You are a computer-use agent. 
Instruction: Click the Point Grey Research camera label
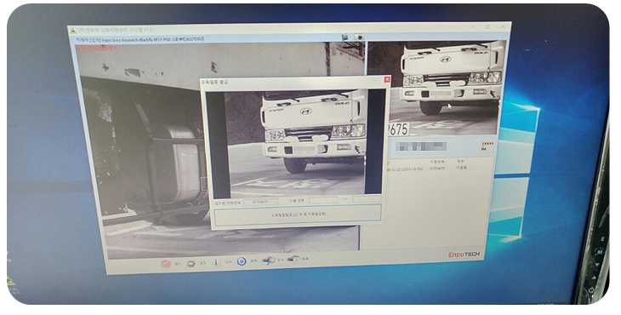pyautogui.click(x=140, y=39)
